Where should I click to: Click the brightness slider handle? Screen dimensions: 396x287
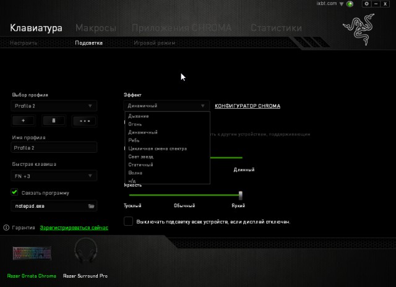(241, 195)
